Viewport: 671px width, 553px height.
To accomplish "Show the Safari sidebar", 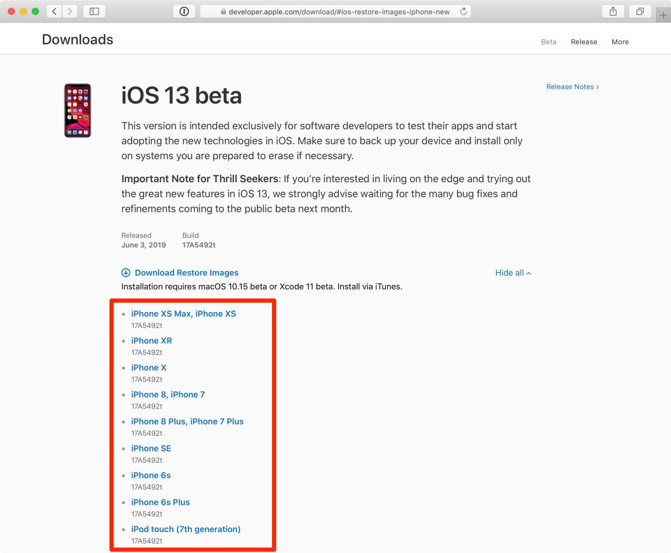I will pos(94,11).
